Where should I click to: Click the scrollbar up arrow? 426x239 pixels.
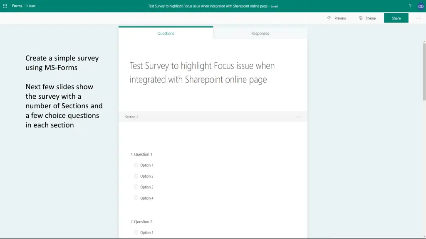pos(424,41)
